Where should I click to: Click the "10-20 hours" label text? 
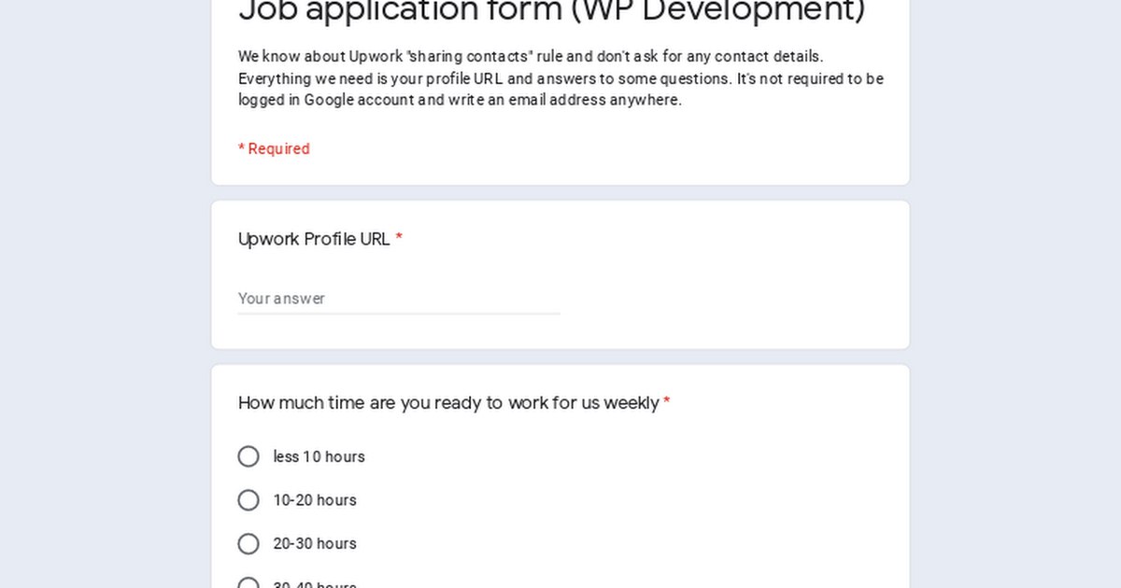(x=315, y=500)
